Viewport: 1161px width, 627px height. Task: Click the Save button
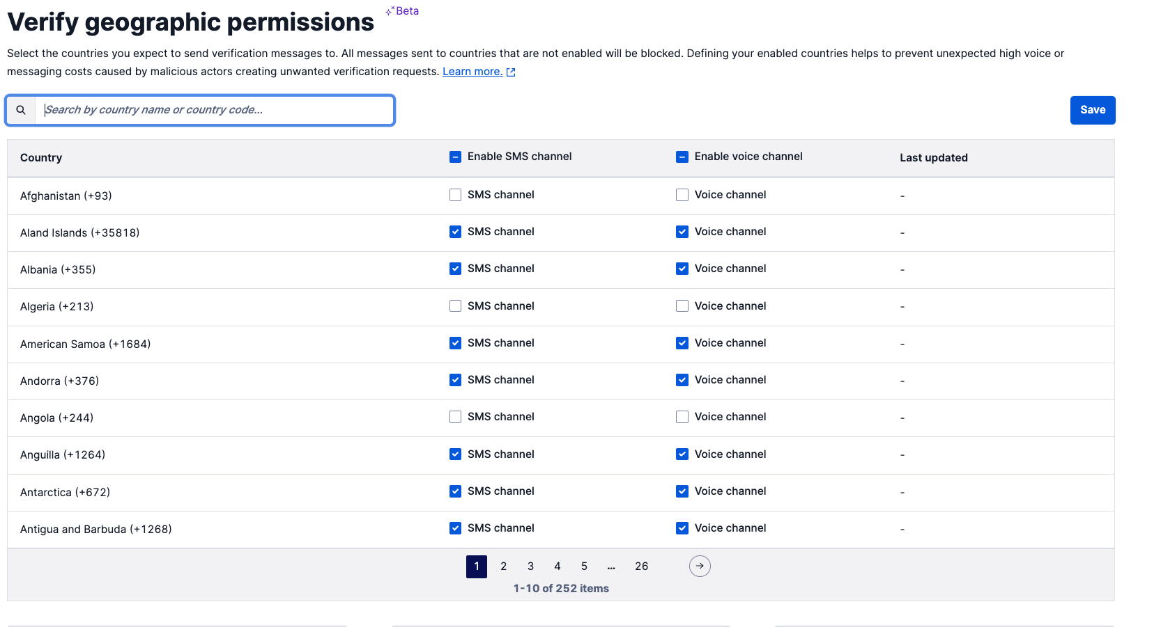(1093, 110)
